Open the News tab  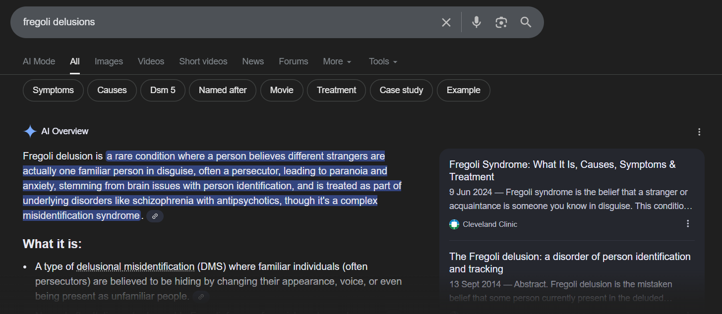tap(253, 61)
